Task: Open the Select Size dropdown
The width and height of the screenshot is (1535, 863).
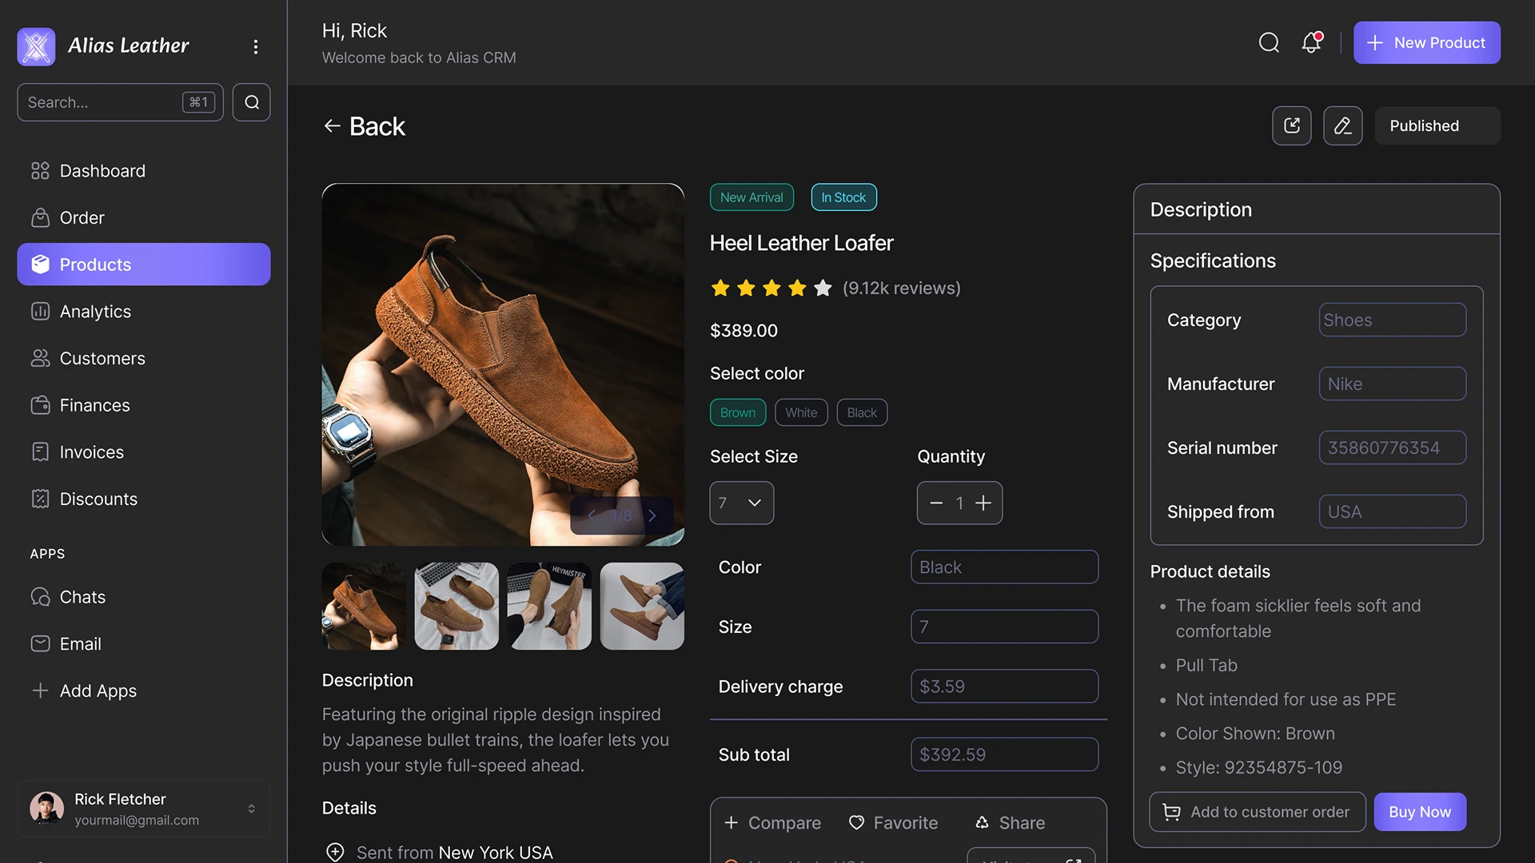Action: point(741,503)
